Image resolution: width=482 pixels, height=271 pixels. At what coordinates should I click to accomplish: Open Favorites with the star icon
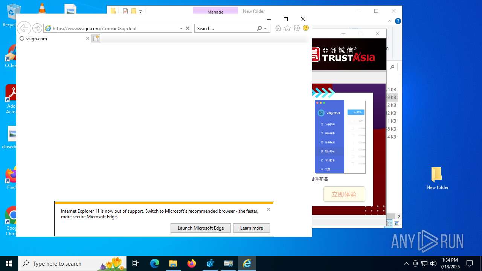tap(287, 28)
